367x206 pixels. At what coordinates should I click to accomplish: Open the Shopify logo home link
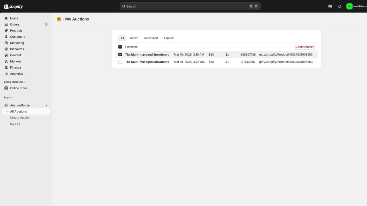coord(13,6)
